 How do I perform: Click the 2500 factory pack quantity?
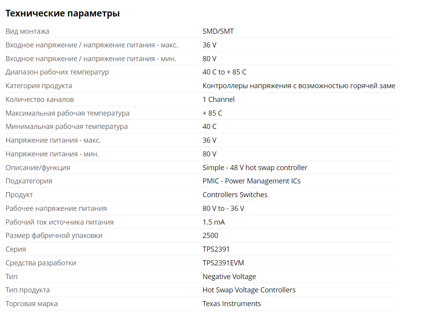210,236
